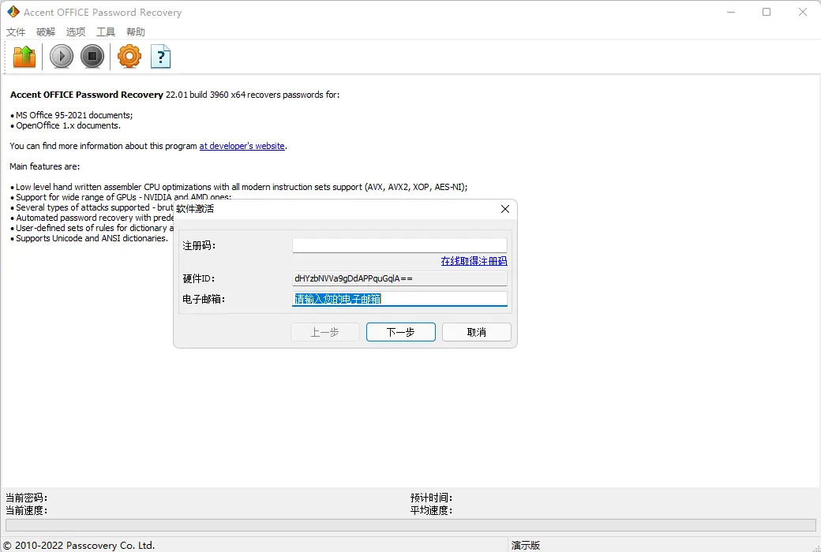The height and width of the screenshot is (552, 821).
Task: Click the 预计时间 label
Action: click(x=431, y=498)
